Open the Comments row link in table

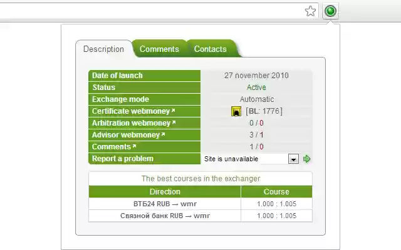click(114, 147)
